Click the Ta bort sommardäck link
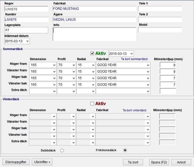The image size is (194, 167). tap(134, 59)
